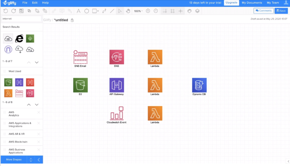This screenshot has height=166, width=290.
Task: Click the collapse libraries icon beside More Shapes
Action: (31, 160)
